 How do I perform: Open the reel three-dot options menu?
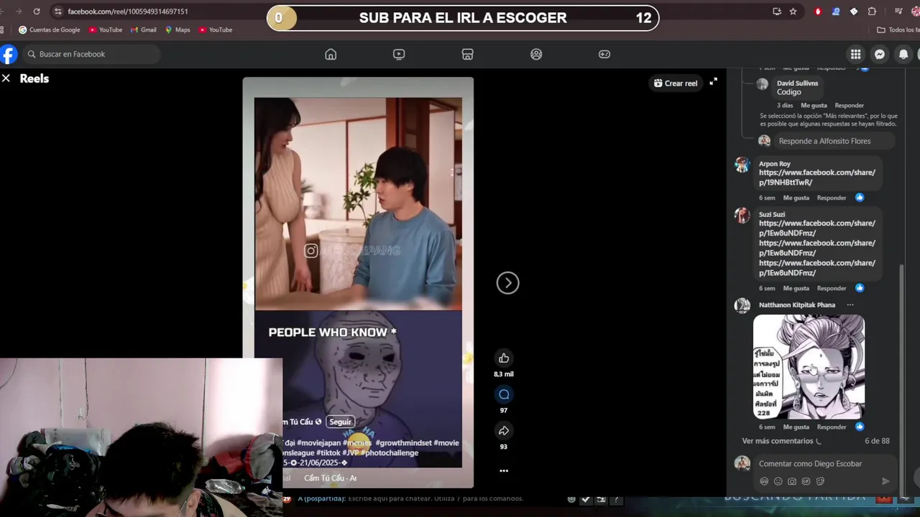coord(504,471)
